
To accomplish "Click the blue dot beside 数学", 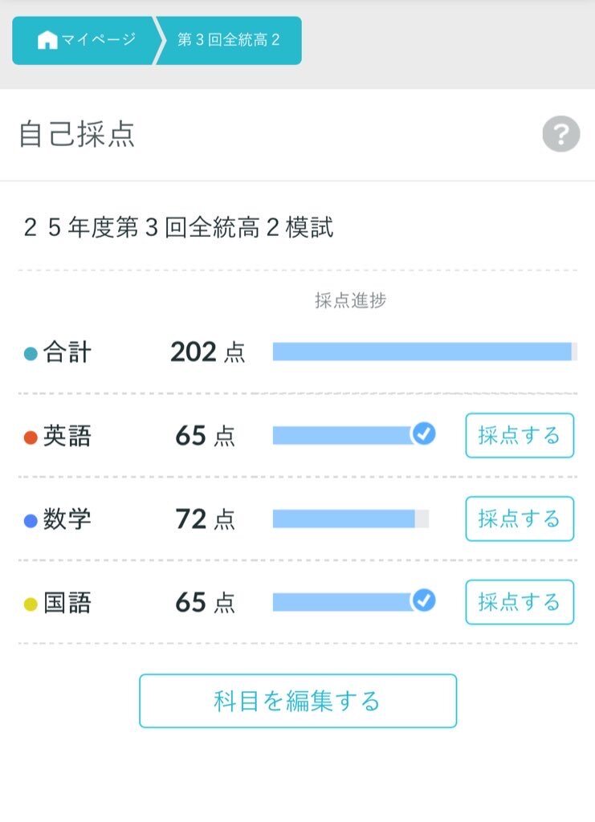I will [31, 521].
